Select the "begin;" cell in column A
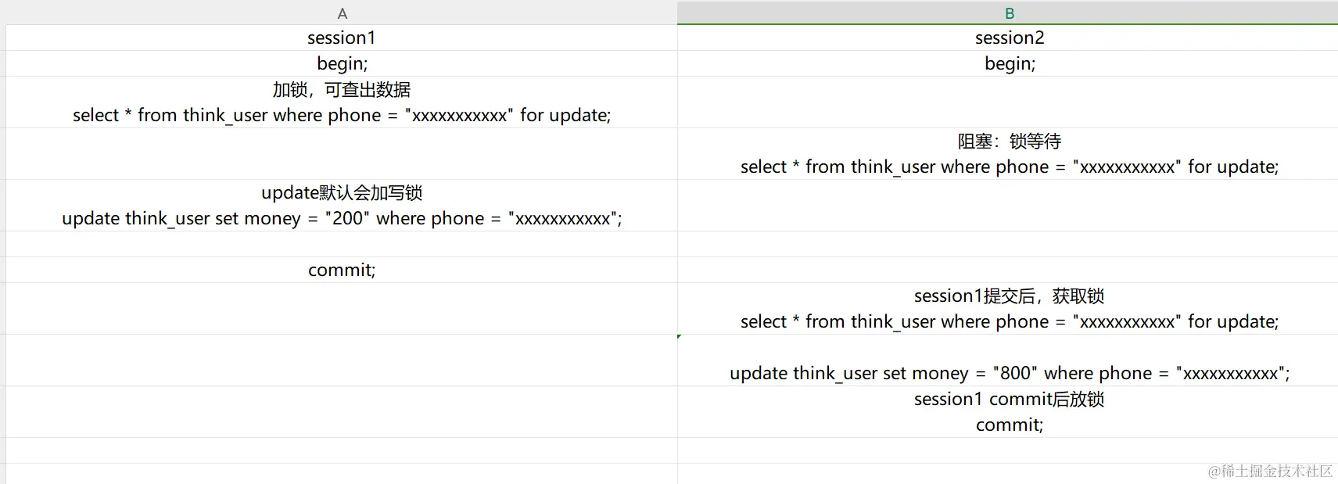 point(342,63)
